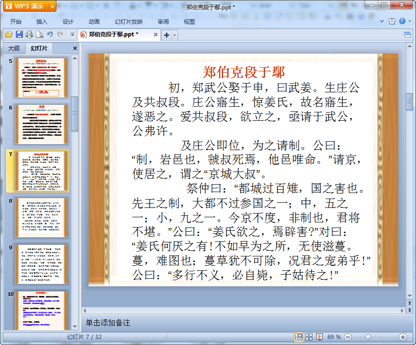Image resolution: width=416 pixels, height=345 pixels.
Task: Expand the help dropdown arrow
Action: pyautogui.click(x=409, y=21)
